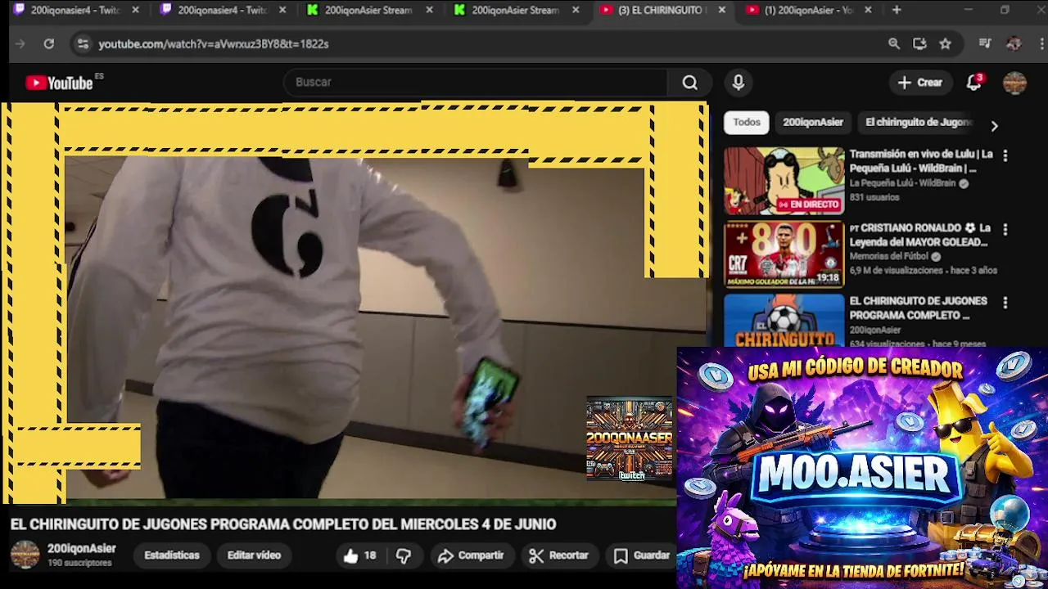
Task: Open options for Cristiano Ronaldo video
Action: (1005, 230)
